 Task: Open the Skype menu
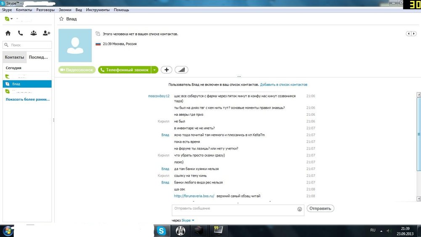7,10
